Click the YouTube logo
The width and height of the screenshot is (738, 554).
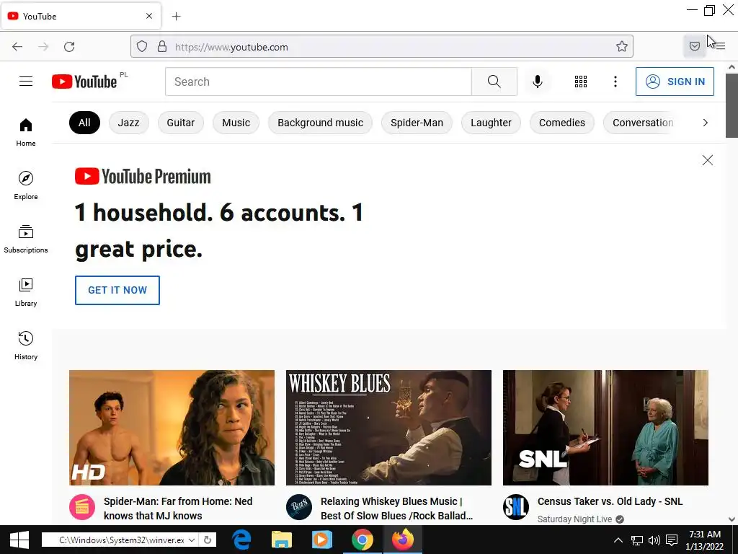pos(84,82)
